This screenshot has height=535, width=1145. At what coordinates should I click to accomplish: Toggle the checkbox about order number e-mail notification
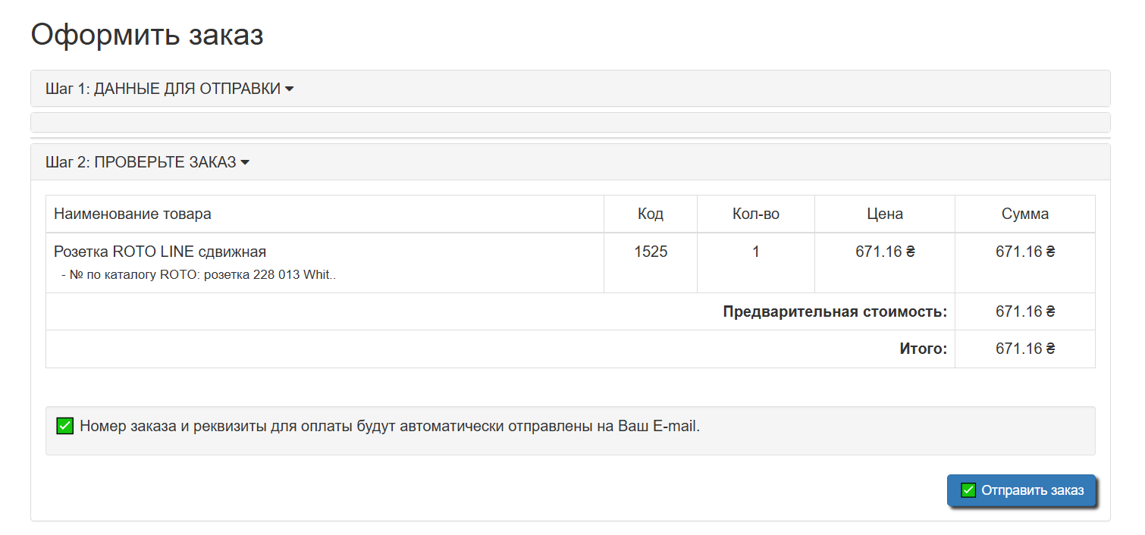(63, 426)
